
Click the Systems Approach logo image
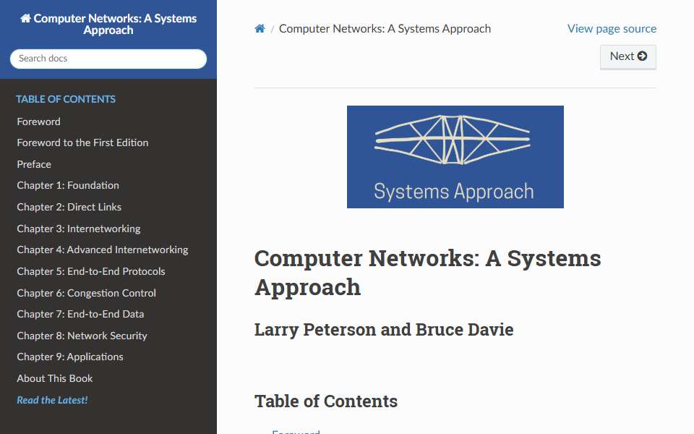455,157
